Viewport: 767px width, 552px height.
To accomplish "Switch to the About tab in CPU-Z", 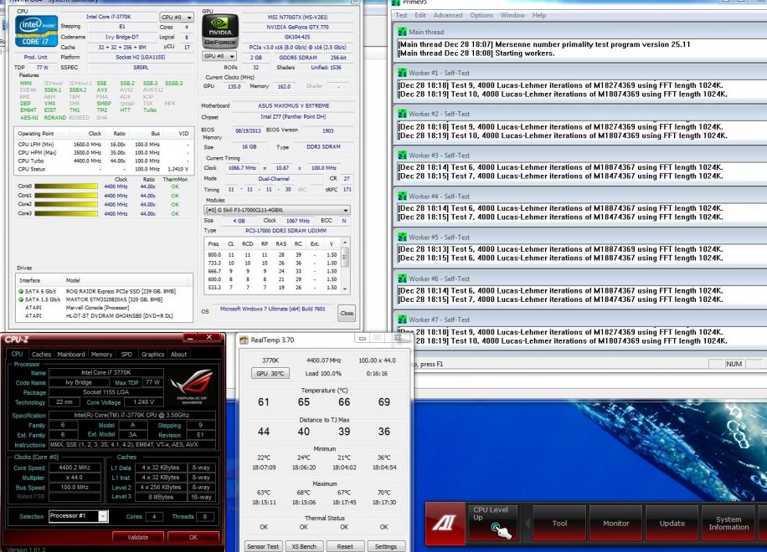I will tap(178, 354).
